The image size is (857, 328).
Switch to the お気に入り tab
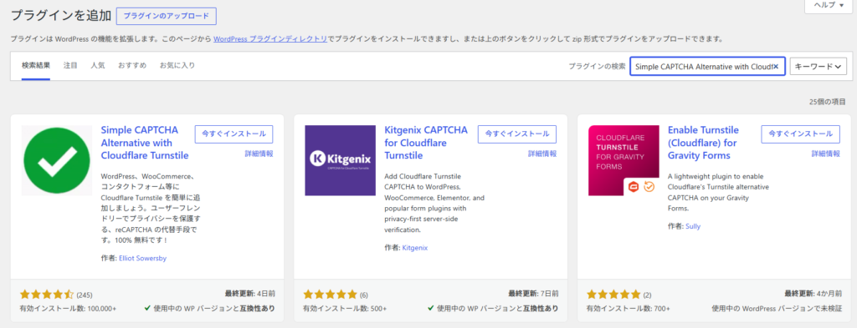pos(177,65)
